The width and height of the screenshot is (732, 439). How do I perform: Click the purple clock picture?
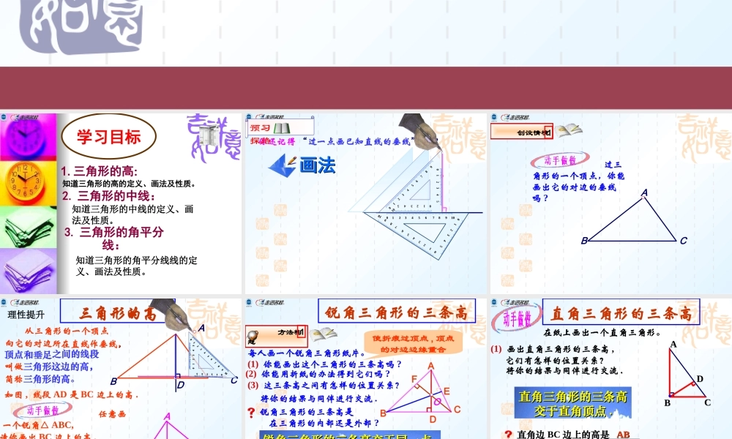coord(28,137)
